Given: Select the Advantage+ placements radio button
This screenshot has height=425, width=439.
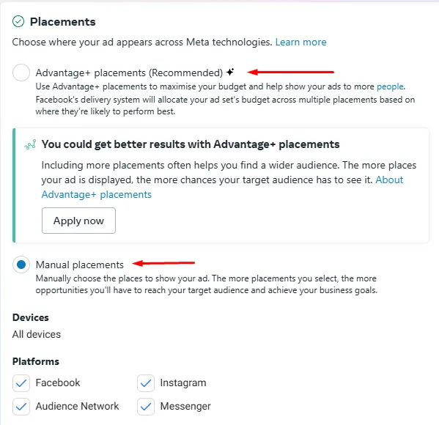Looking at the screenshot, I should pyautogui.click(x=21, y=73).
